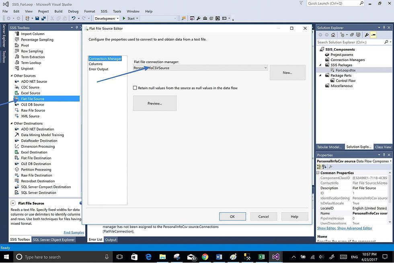394x265 pixels.
Task: Toggle Alphabetical sort in Properties panel
Action: point(324,167)
